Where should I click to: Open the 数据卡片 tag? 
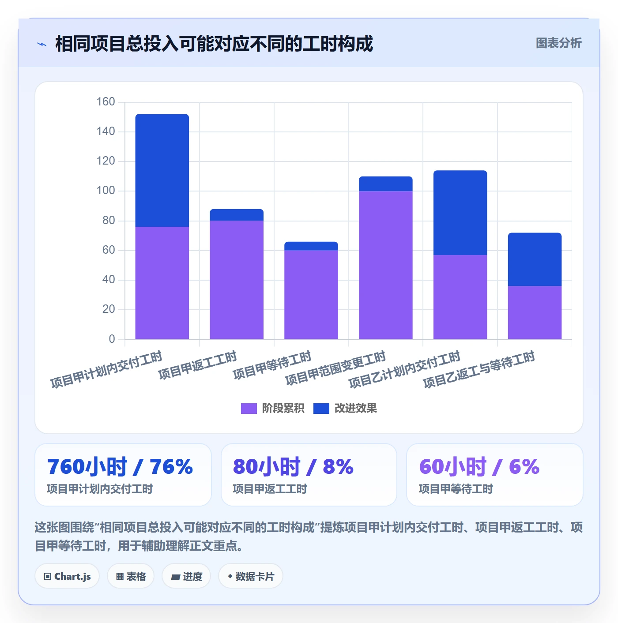[x=251, y=576]
